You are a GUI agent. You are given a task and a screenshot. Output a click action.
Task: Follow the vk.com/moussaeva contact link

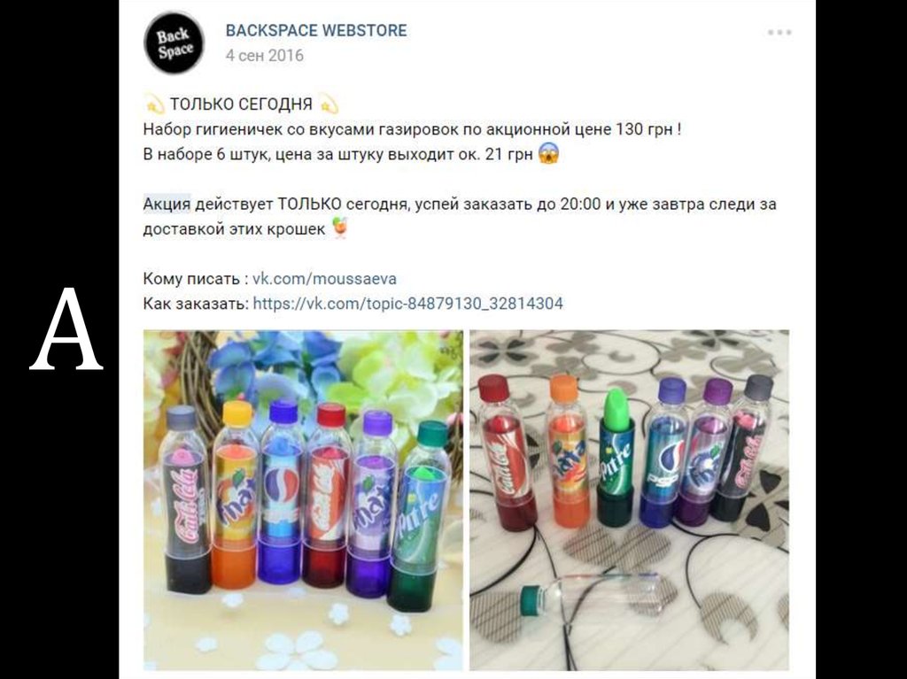[x=324, y=279]
